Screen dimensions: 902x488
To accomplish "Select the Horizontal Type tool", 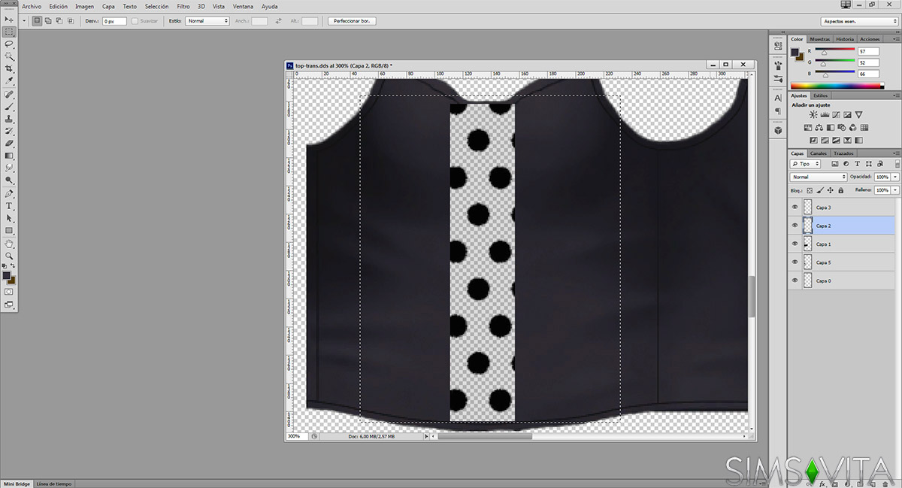I will pyautogui.click(x=9, y=206).
